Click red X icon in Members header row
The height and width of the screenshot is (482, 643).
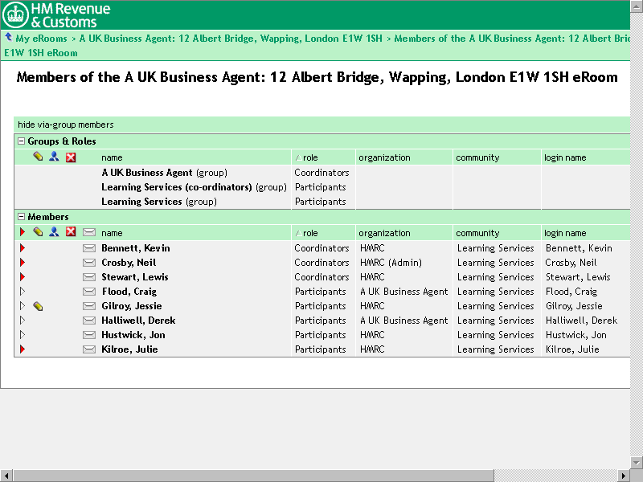coord(71,232)
